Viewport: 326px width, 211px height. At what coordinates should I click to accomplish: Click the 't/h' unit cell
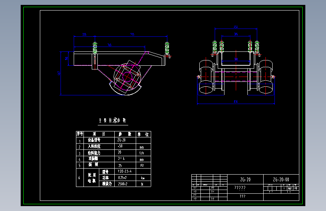tap(142, 153)
